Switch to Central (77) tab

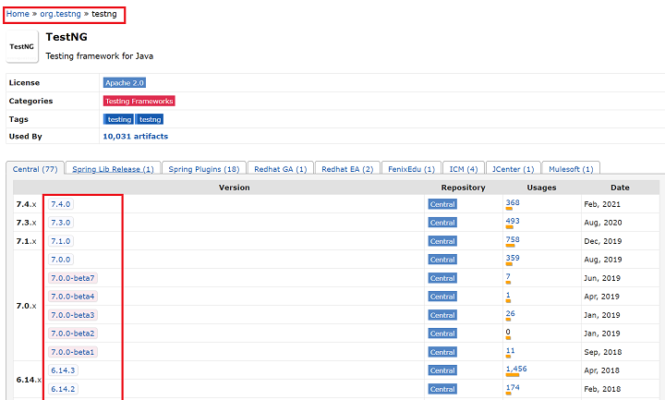(35, 169)
